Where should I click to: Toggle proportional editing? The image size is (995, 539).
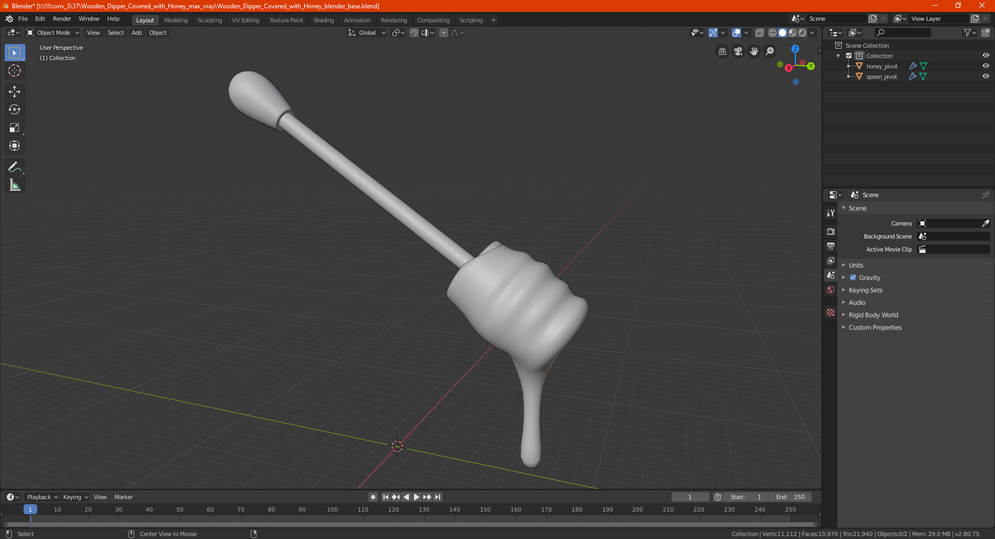[x=444, y=33]
